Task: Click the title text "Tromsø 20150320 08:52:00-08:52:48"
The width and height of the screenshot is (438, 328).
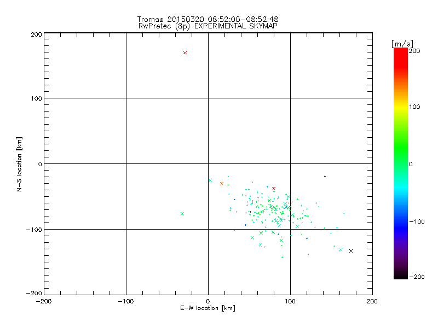Action: pyautogui.click(x=208, y=19)
